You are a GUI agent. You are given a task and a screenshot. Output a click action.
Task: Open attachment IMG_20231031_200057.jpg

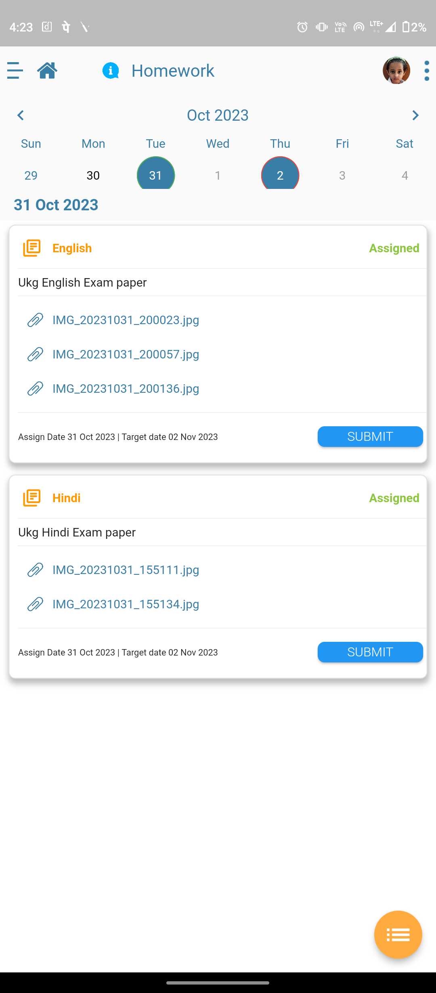coord(126,354)
